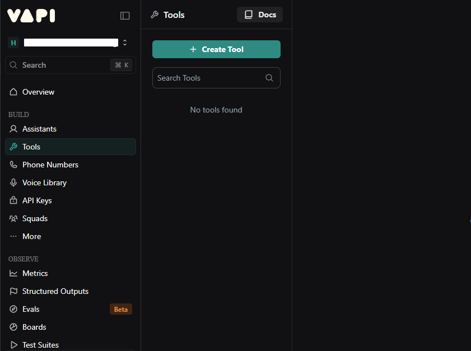Click the wrench icon beside Tools sidebar item
471x351 pixels.
coord(14,147)
